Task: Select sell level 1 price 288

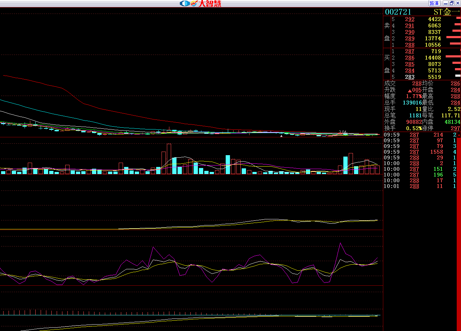Action: 410,45
